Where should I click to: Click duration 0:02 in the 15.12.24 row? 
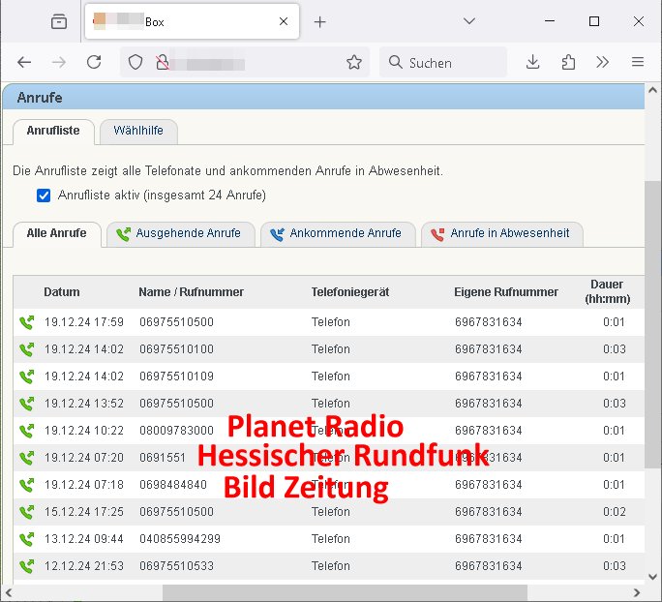coord(615,512)
